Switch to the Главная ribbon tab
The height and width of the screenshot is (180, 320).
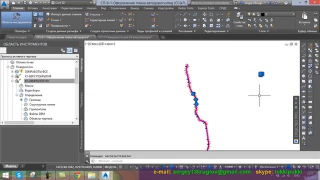(x=18, y=8)
